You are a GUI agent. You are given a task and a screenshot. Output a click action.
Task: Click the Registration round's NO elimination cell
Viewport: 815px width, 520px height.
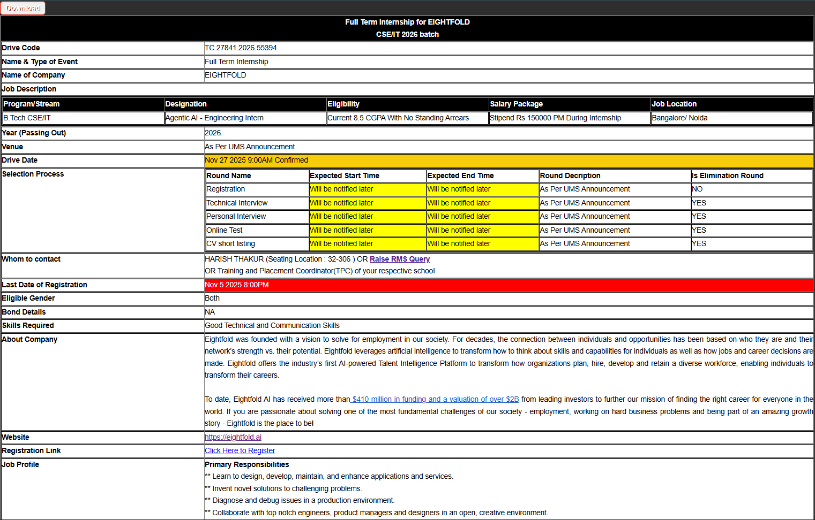tap(752, 189)
